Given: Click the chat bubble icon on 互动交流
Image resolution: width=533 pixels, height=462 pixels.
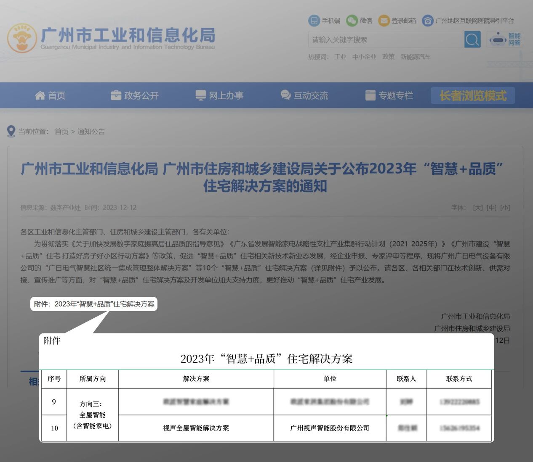Looking at the screenshot, I should [285, 95].
